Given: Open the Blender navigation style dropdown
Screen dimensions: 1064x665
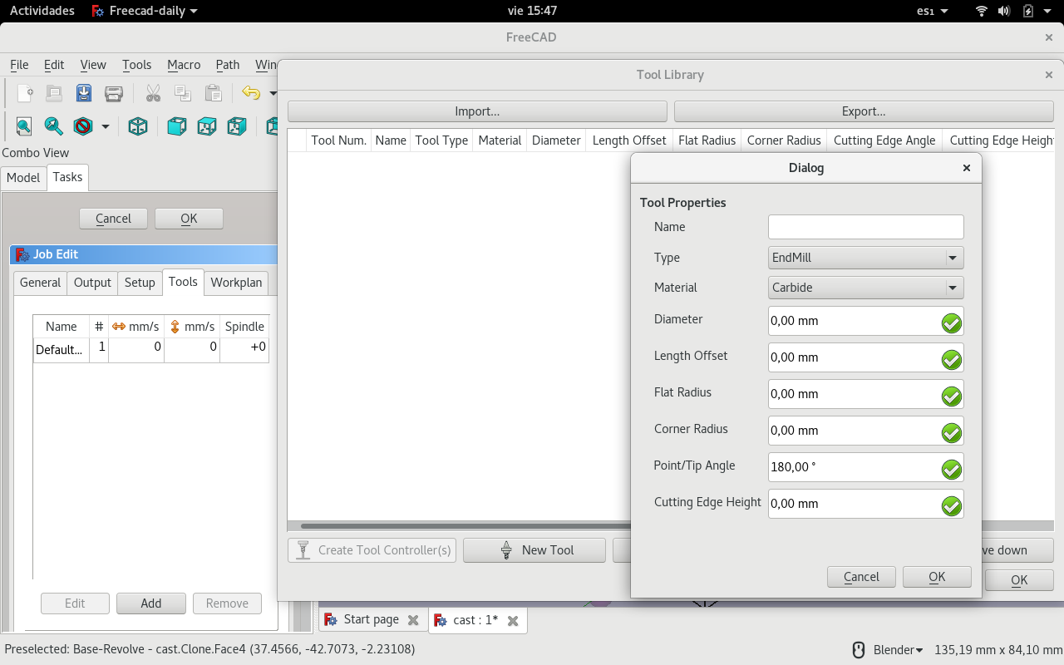Looking at the screenshot, I should pos(899,649).
